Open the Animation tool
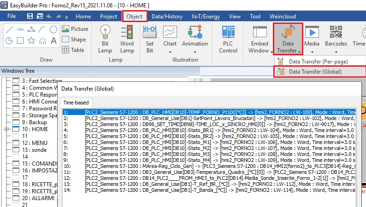 (x=195, y=39)
